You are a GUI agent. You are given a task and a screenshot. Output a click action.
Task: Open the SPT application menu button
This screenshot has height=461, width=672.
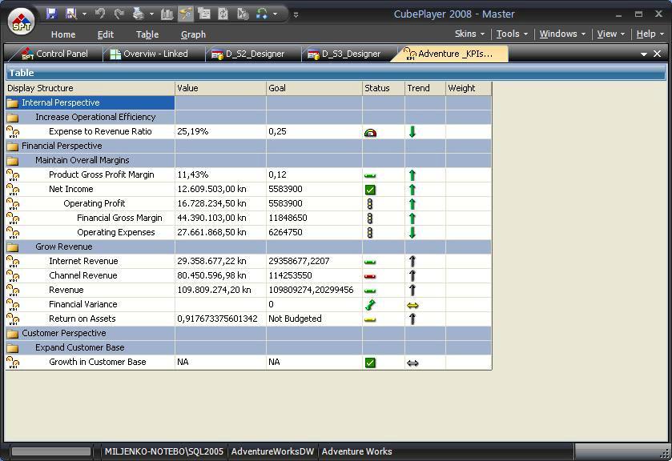22,22
